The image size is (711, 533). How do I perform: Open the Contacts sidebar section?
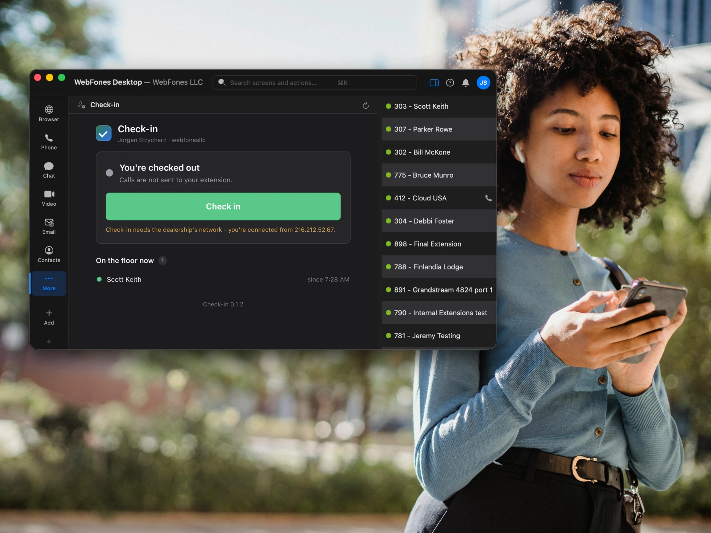click(49, 254)
